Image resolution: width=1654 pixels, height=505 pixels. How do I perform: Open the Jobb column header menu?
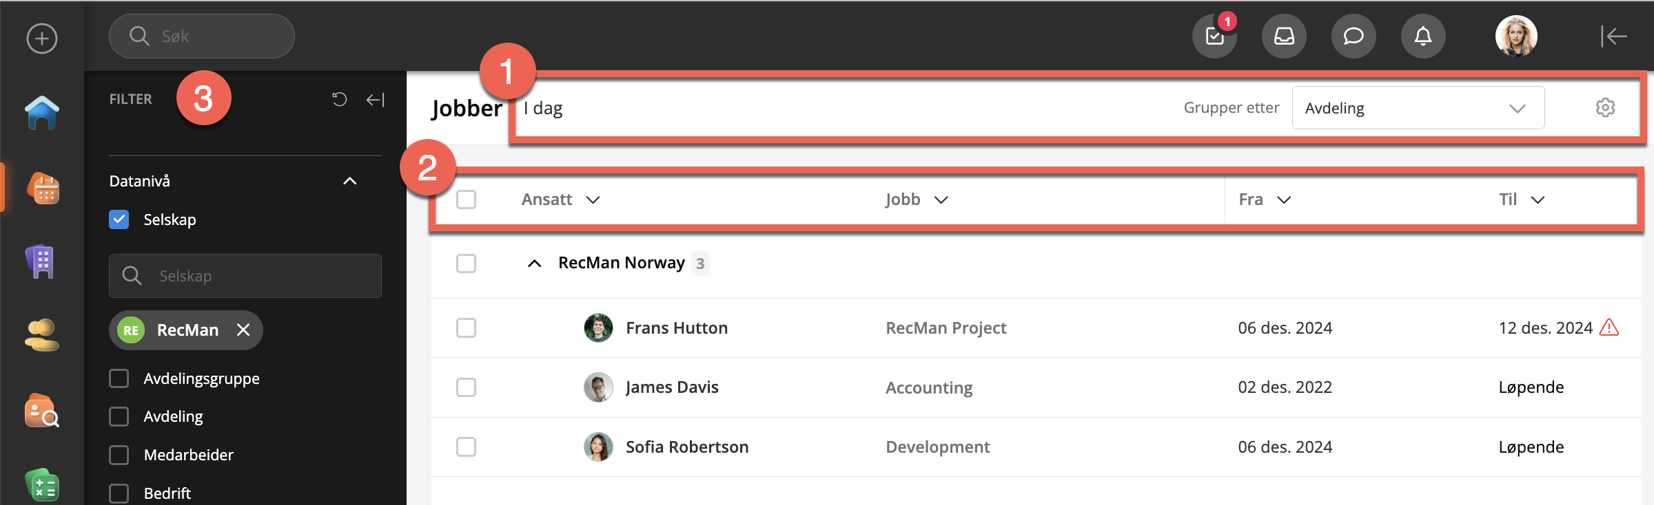[x=941, y=200]
